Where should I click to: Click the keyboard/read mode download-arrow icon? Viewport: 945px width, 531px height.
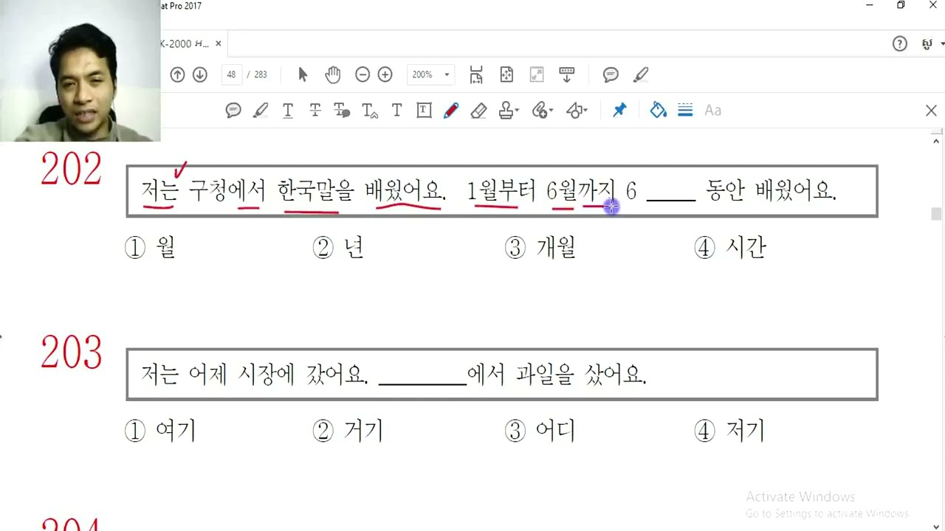pyautogui.click(x=567, y=74)
